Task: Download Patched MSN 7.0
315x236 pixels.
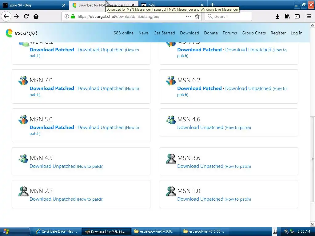Action: point(52,88)
